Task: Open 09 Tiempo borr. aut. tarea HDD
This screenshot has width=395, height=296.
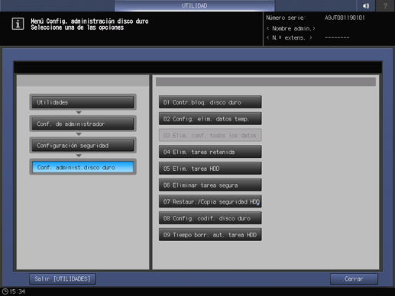Action: click(210, 235)
